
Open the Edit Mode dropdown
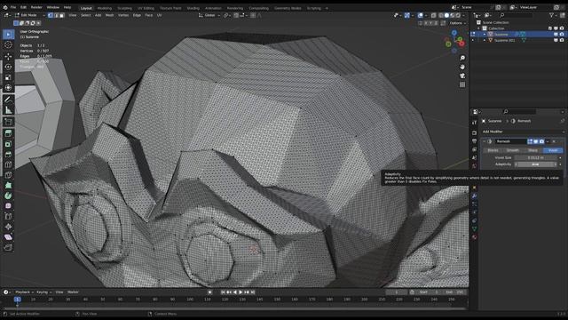[29, 15]
